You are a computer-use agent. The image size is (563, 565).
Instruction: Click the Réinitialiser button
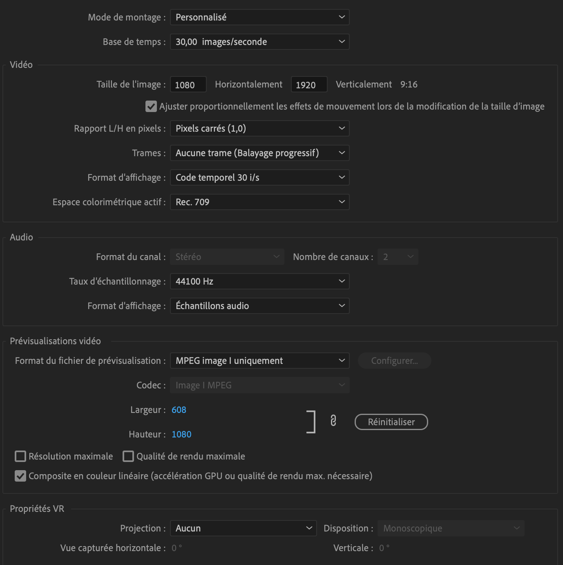pyautogui.click(x=391, y=422)
